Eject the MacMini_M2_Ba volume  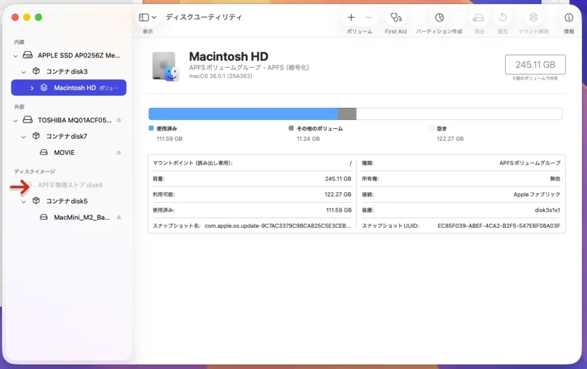pyautogui.click(x=119, y=217)
